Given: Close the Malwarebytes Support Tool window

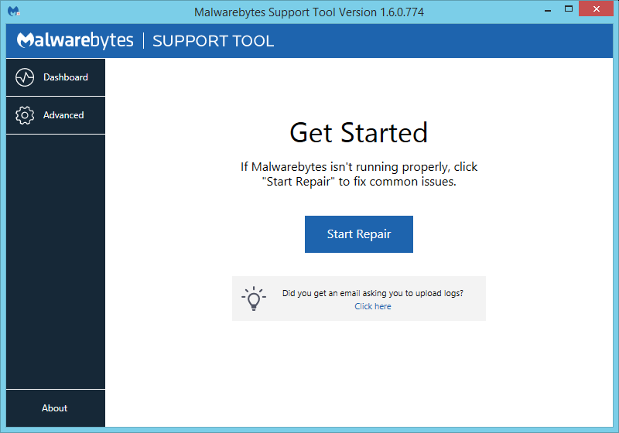Looking at the screenshot, I should point(596,9).
